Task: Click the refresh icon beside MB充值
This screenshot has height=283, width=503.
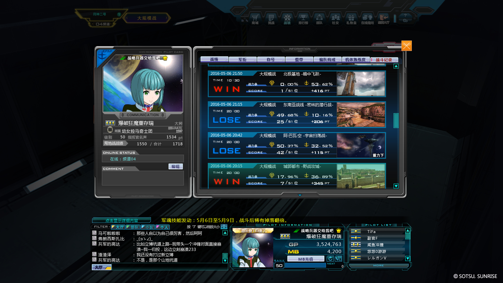Action: point(330,258)
